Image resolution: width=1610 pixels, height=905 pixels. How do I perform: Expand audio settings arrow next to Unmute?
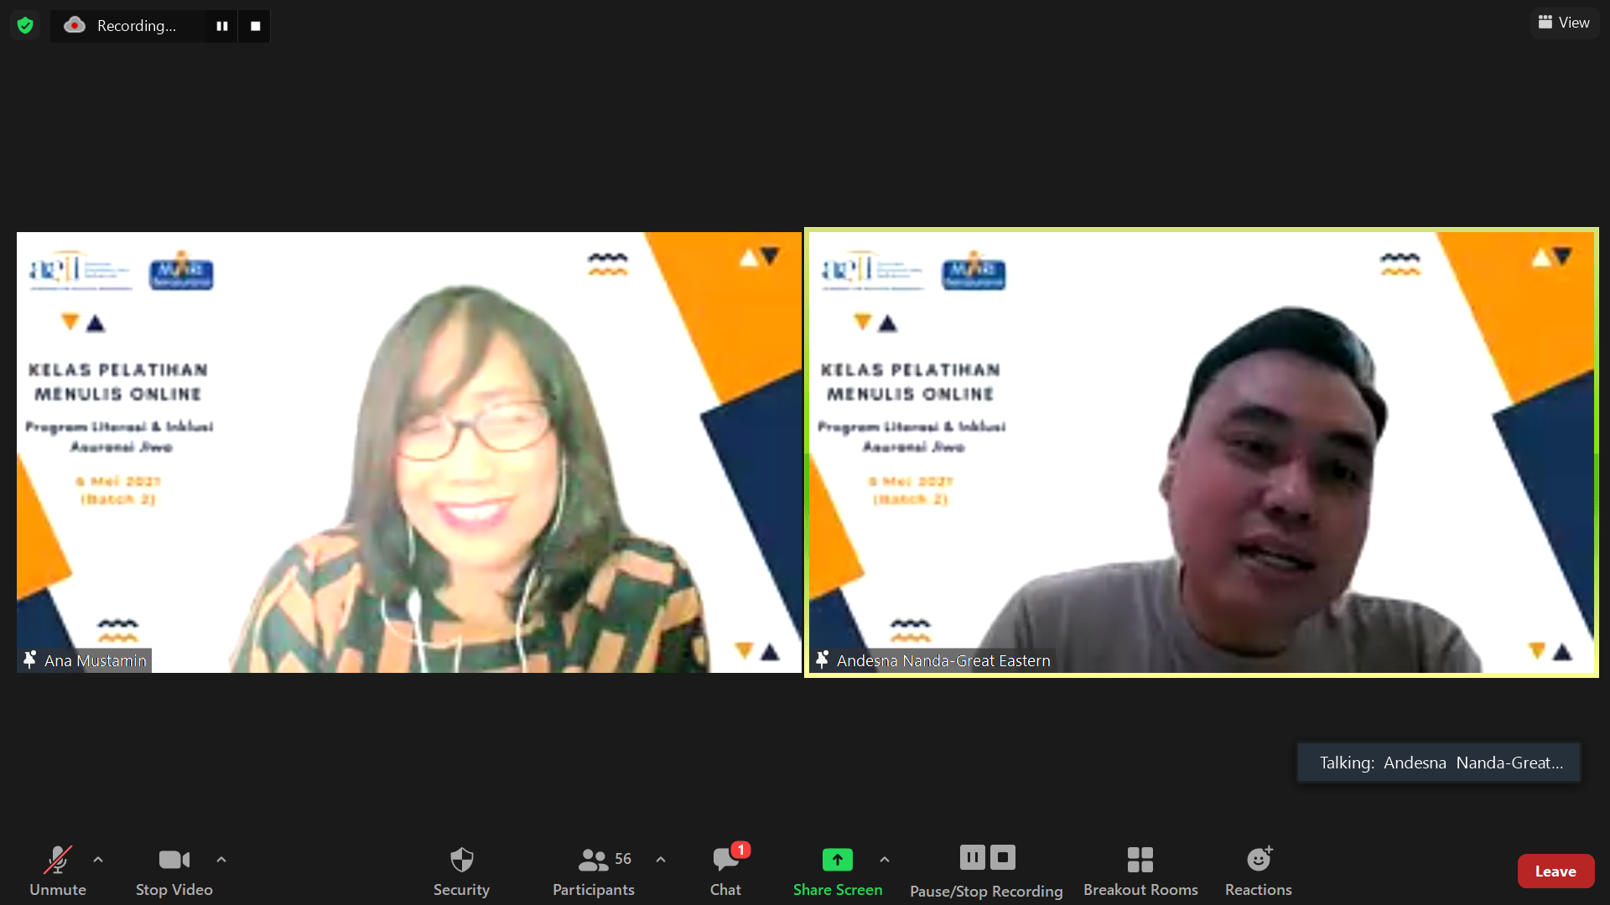(x=98, y=860)
